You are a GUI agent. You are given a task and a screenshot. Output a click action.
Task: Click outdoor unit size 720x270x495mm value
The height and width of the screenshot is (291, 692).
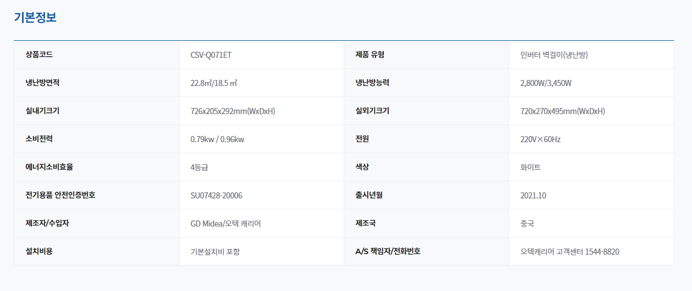[x=562, y=111]
